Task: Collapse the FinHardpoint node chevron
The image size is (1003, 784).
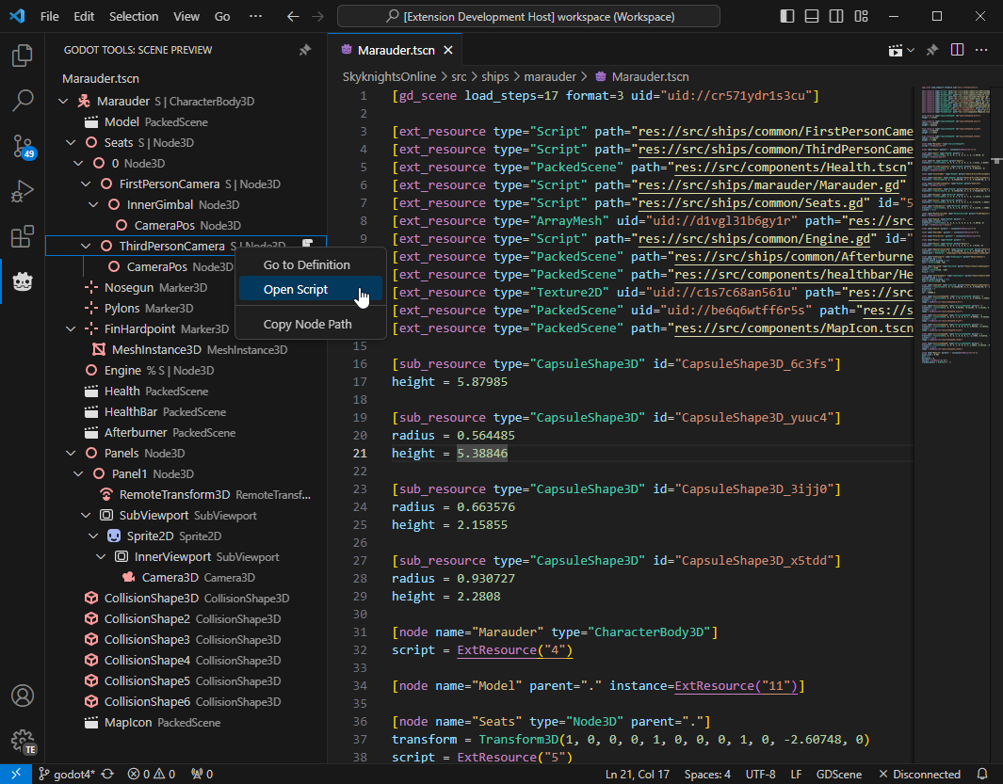Action: tap(71, 329)
